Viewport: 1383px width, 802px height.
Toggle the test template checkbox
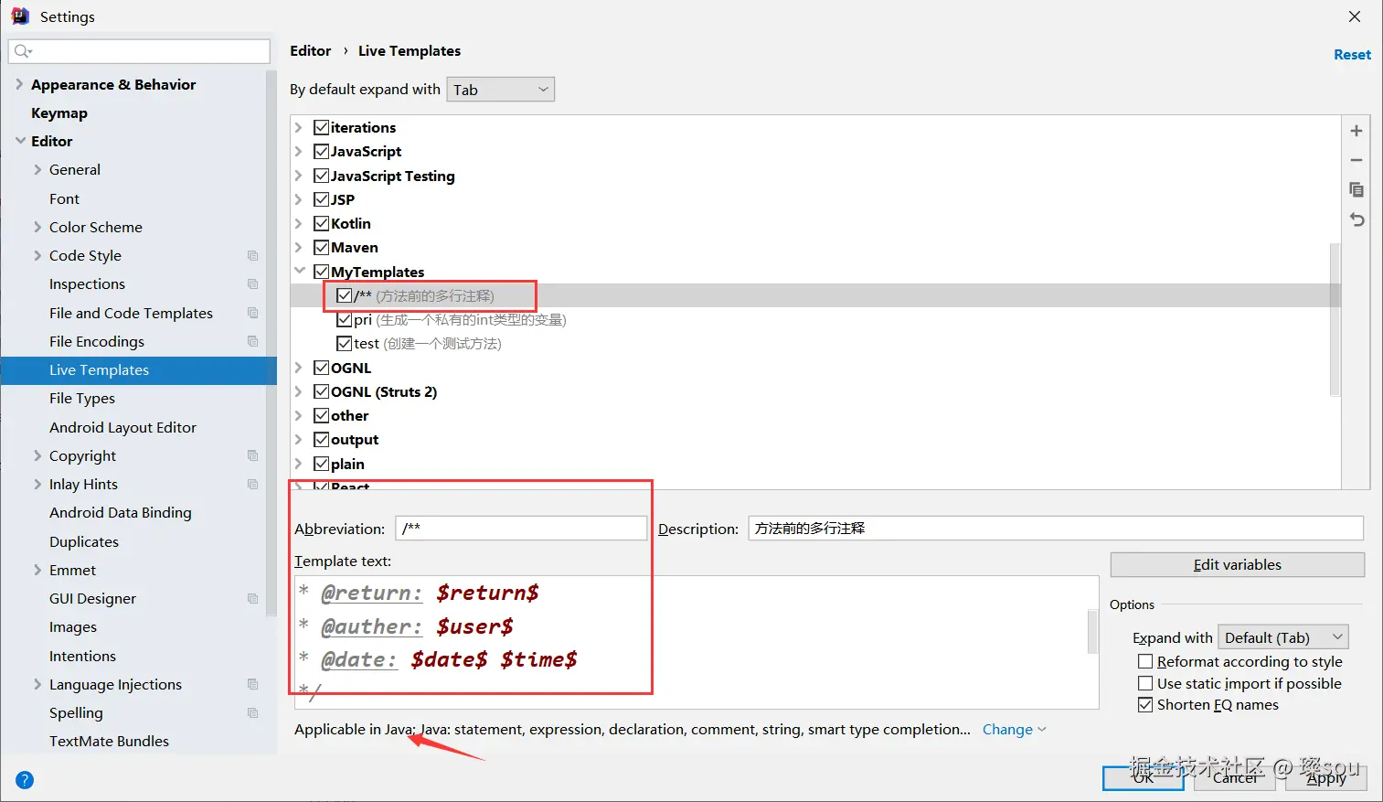click(x=344, y=343)
